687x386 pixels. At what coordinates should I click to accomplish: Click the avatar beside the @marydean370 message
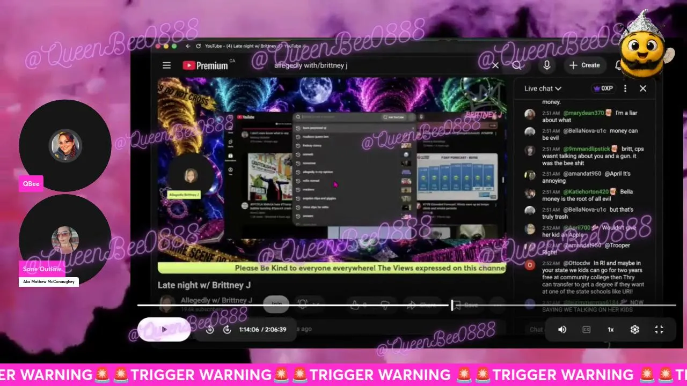coord(530,115)
